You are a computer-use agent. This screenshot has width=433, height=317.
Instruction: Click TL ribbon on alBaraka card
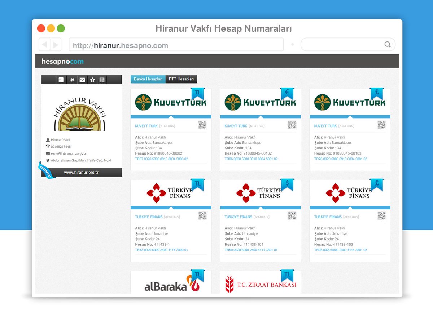click(x=197, y=276)
